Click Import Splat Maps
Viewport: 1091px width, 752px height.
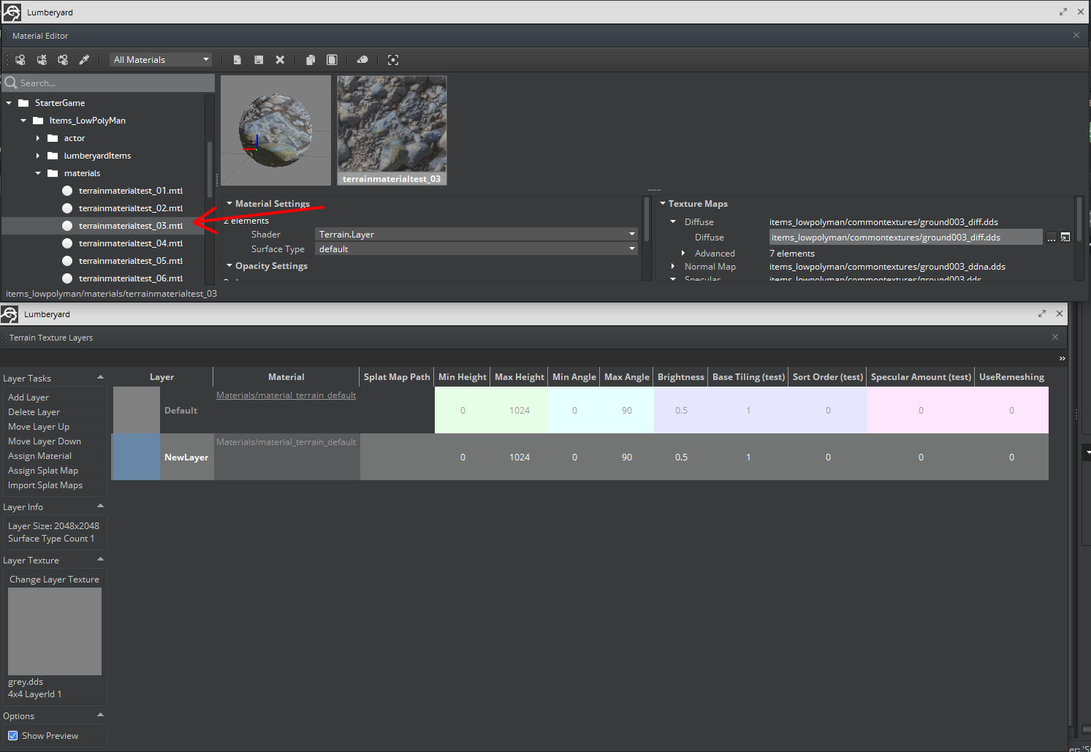[45, 485]
